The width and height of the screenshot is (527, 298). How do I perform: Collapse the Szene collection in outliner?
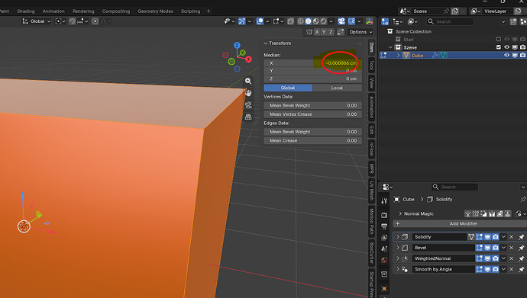click(x=390, y=47)
